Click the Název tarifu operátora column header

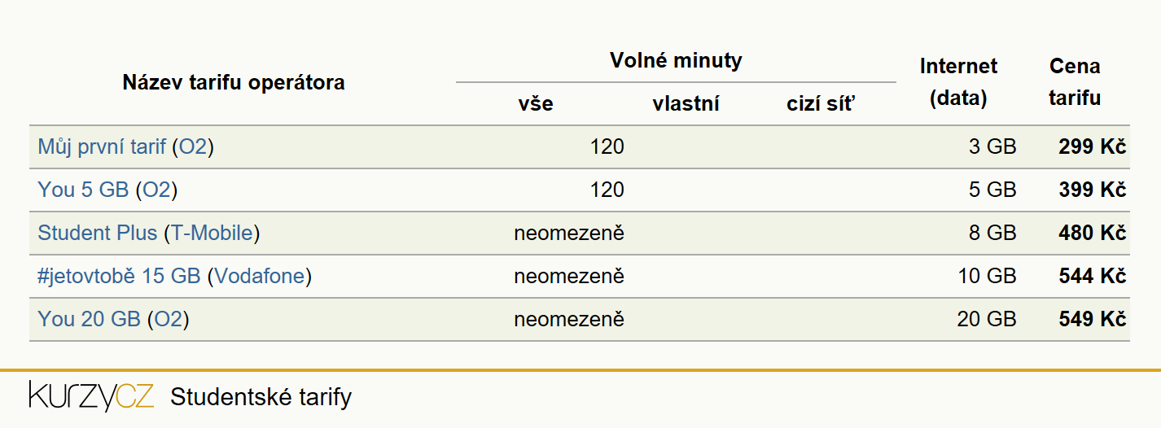(234, 82)
